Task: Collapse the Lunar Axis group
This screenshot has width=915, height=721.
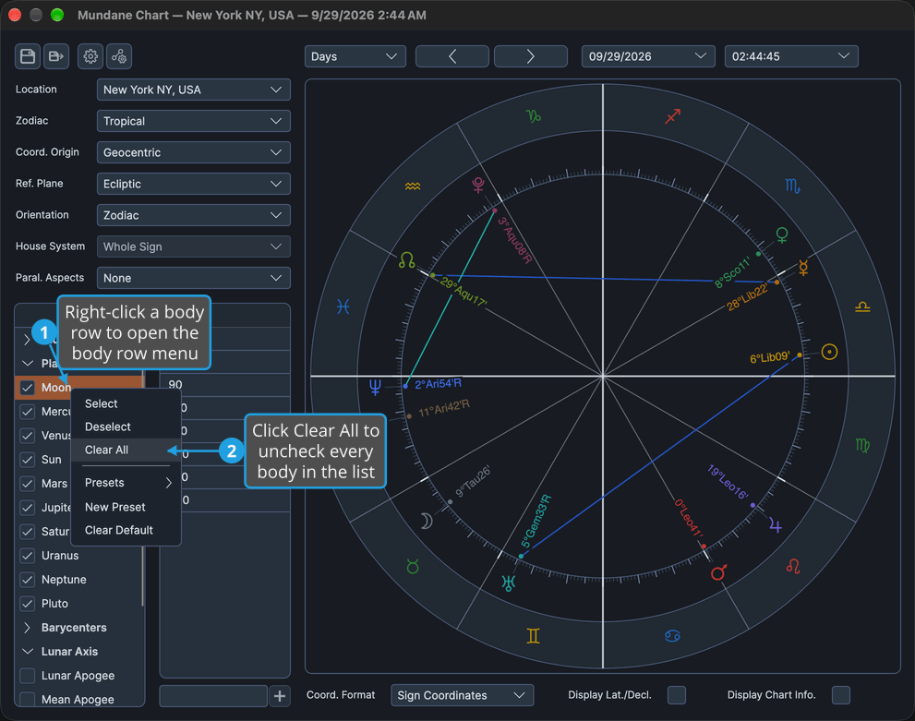Action: pyautogui.click(x=27, y=652)
